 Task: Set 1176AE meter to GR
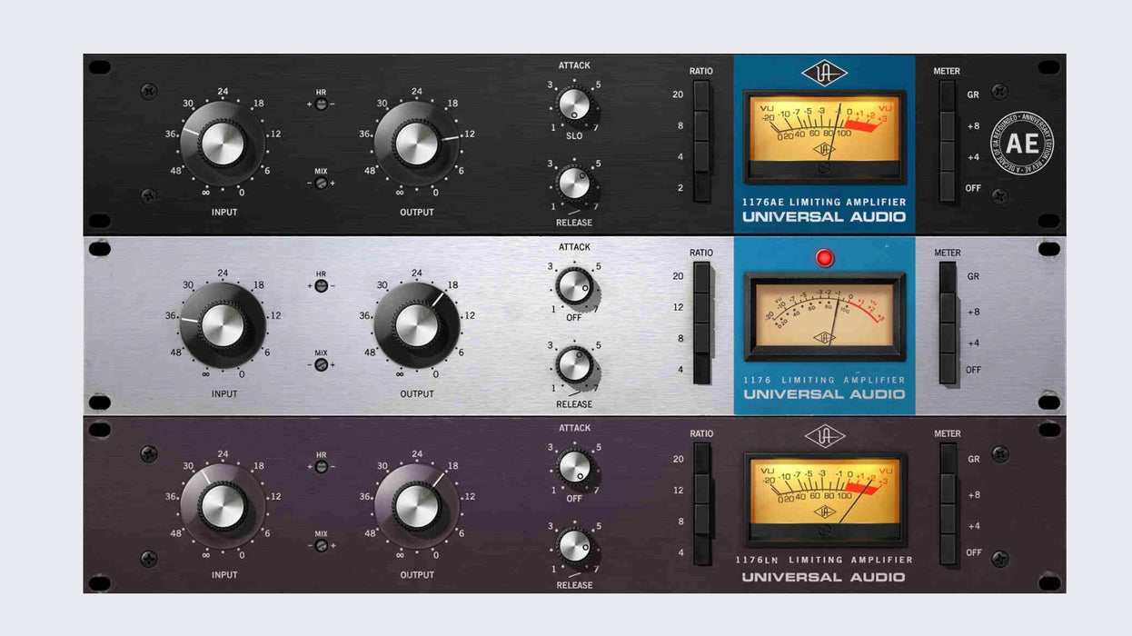pos(948,95)
